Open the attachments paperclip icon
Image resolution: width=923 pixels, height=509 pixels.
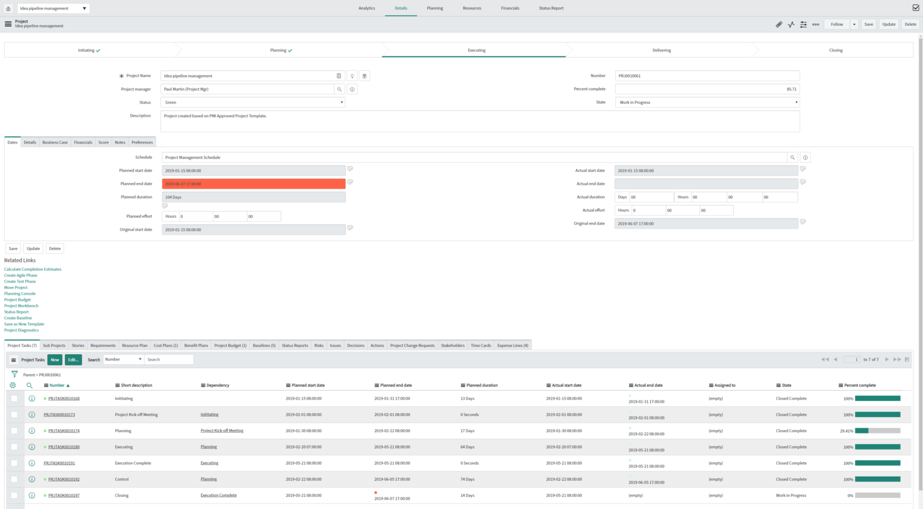779,24
